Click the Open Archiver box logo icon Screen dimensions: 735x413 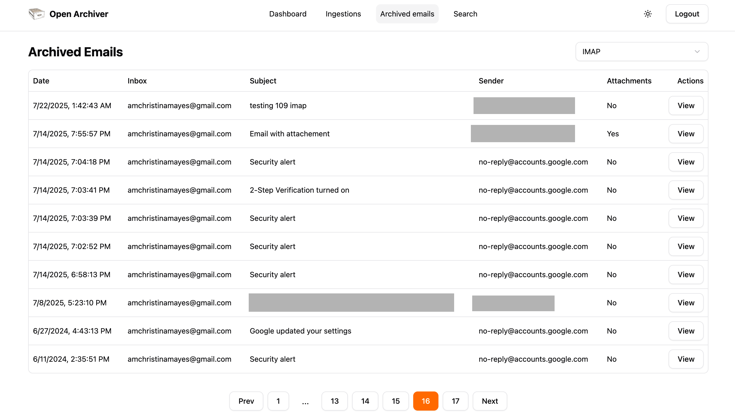pyautogui.click(x=36, y=14)
